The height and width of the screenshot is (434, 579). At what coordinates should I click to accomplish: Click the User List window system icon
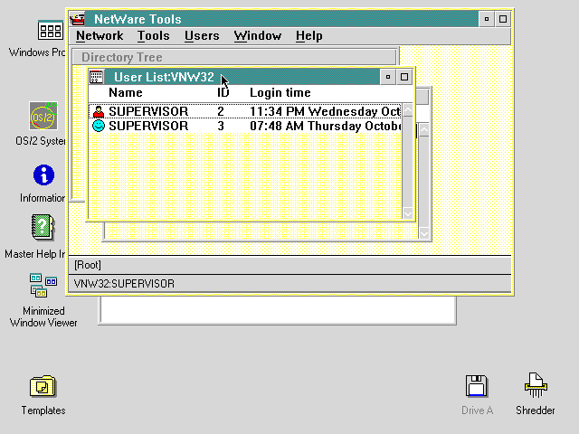97,77
